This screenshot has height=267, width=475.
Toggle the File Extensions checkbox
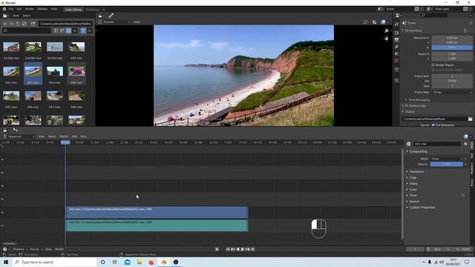click(x=433, y=125)
